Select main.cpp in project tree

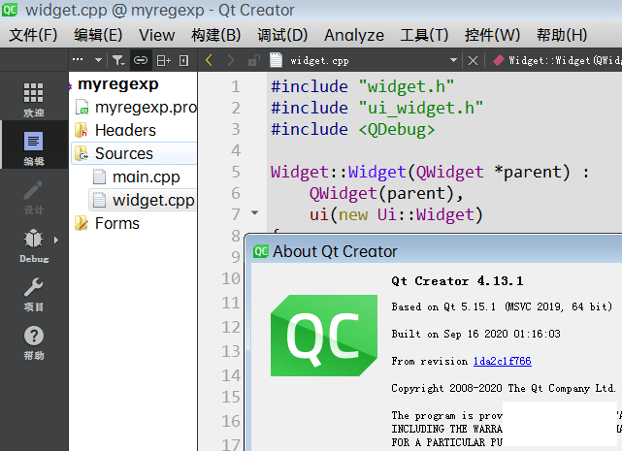(x=146, y=177)
